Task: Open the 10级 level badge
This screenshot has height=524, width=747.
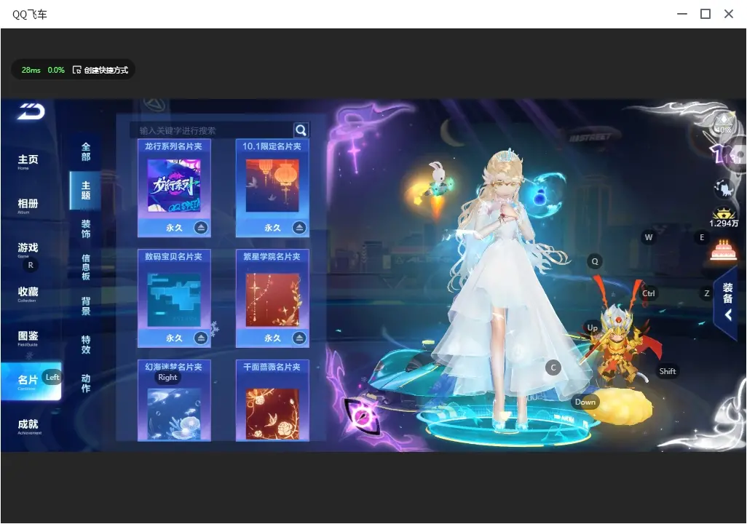Action: pyautogui.click(x=724, y=124)
